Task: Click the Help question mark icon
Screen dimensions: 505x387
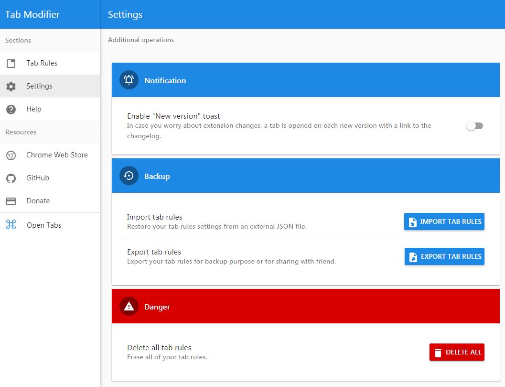Action: coord(11,109)
